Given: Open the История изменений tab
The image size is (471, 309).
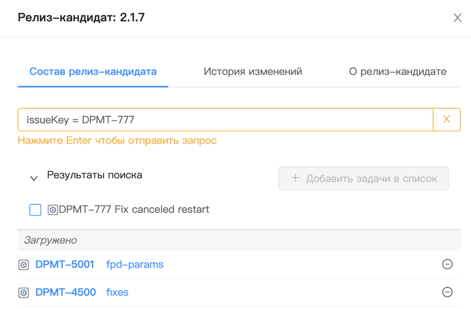Looking at the screenshot, I should [x=253, y=72].
